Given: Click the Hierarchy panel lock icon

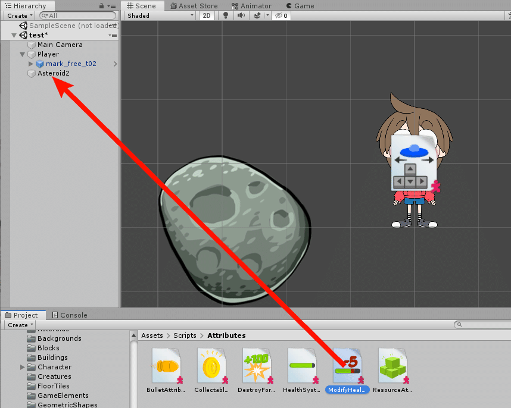Looking at the screenshot, I should coord(101,6).
